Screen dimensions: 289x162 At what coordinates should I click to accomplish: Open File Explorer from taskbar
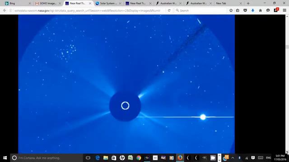pyautogui.click(x=106, y=158)
